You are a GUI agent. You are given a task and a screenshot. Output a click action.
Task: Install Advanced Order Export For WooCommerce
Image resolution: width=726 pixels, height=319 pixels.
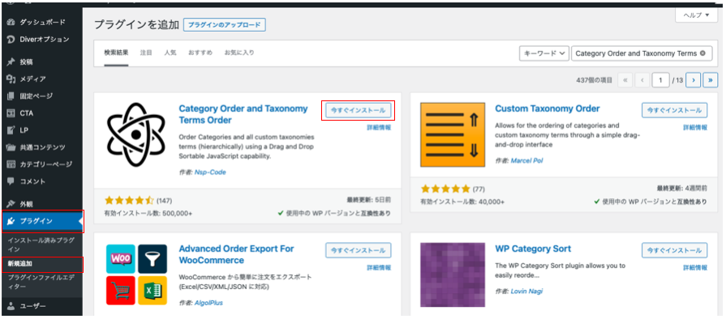click(x=359, y=250)
